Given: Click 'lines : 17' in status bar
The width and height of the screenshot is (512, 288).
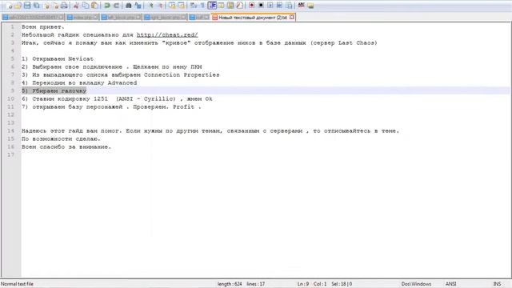Looking at the screenshot, I should pos(256,284).
